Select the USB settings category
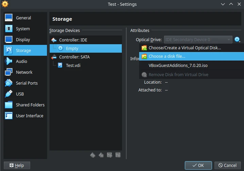 click(x=25, y=94)
